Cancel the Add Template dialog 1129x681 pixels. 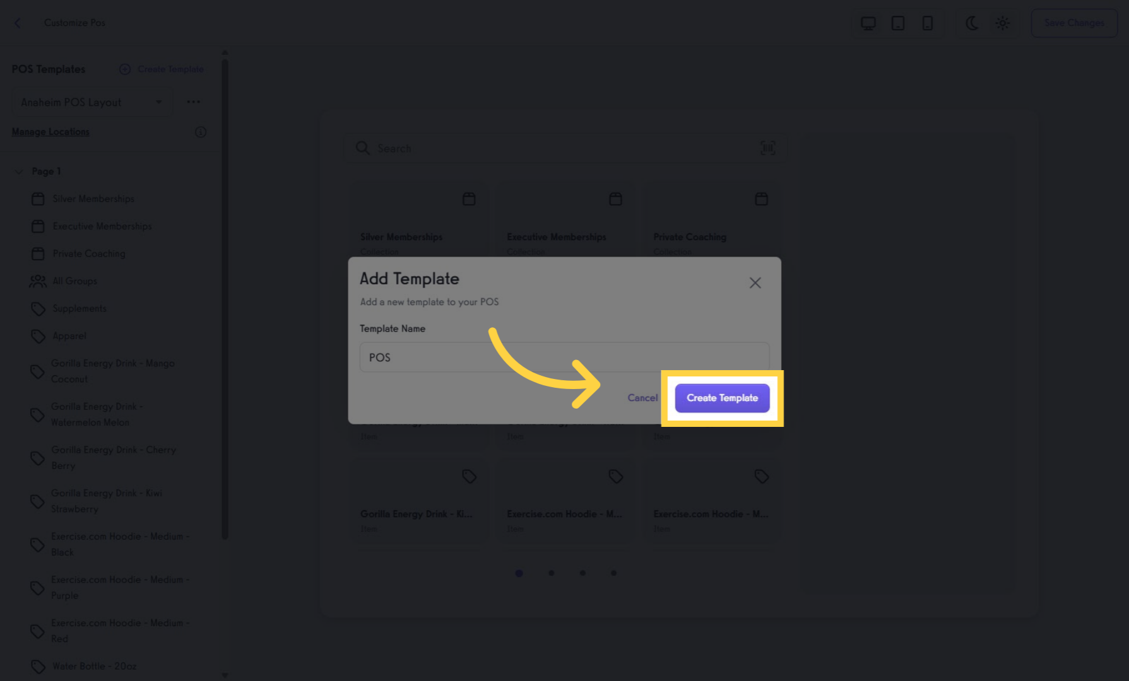click(642, 398)
